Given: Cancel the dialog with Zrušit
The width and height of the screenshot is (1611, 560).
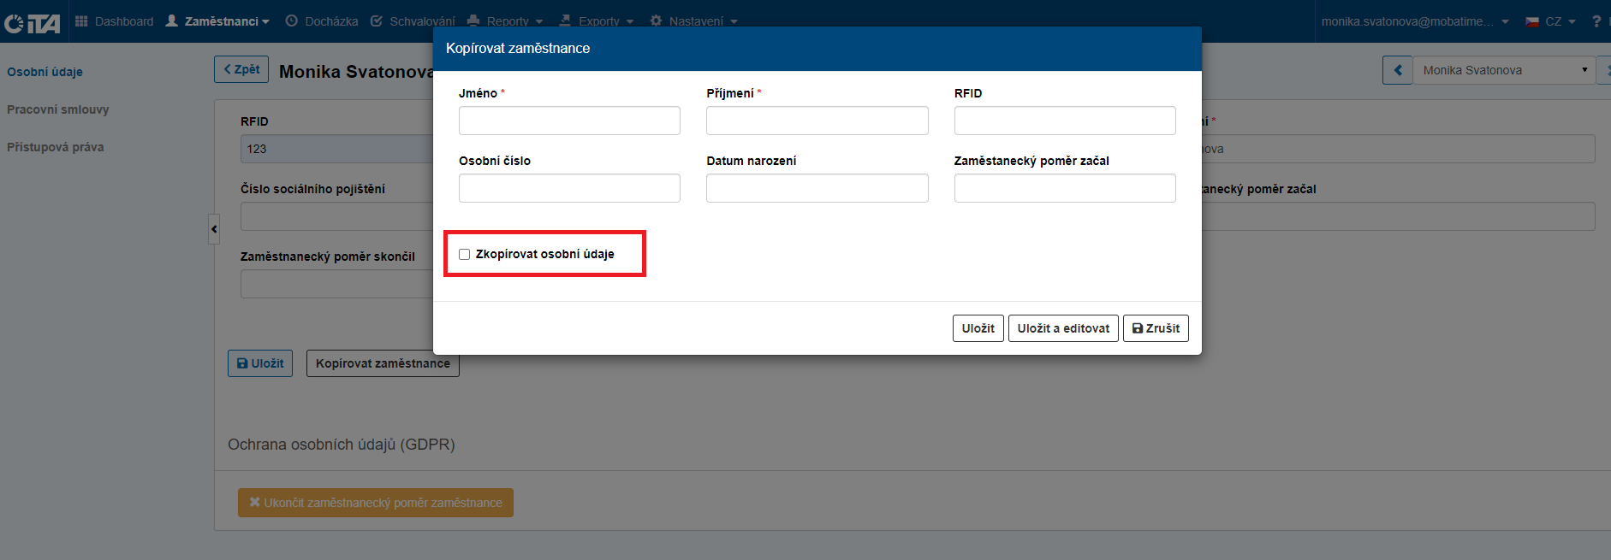Looking at the screenshot, I should pyautogui.click(x=1156, y=328).
